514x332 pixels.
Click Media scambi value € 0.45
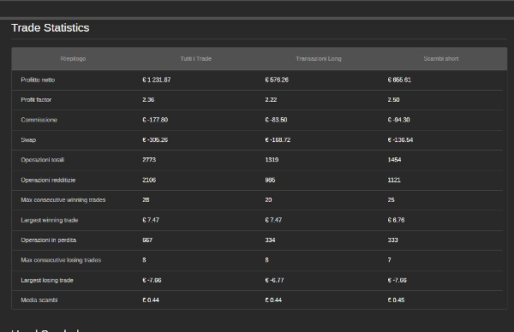396,300
